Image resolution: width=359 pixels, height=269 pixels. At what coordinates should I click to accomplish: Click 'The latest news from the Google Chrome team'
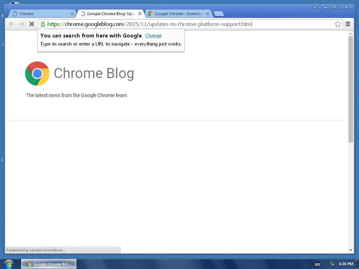tap(76, 95)
